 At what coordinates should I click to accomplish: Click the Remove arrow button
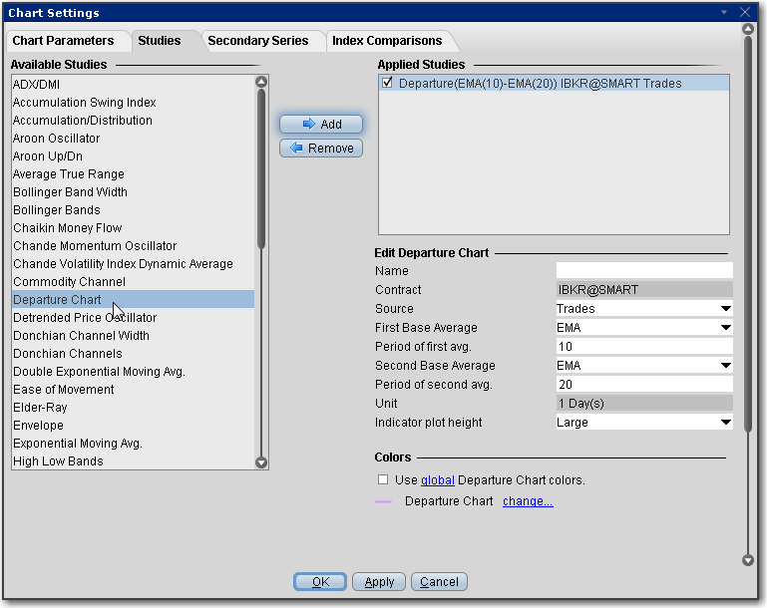(x=321, y=148)
